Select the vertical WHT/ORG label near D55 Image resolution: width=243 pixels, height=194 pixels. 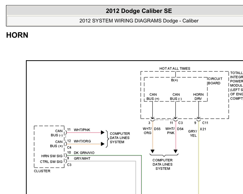[x=147, y=131]
